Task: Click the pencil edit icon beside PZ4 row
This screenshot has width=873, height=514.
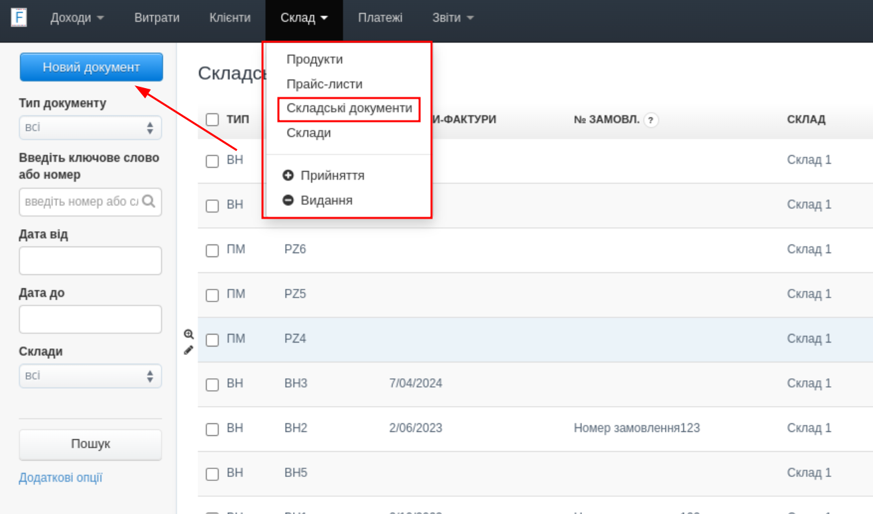Action: [x=188, y=350]
